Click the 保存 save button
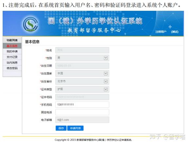This screenshot has height=145, width=190. pos(61,128)
